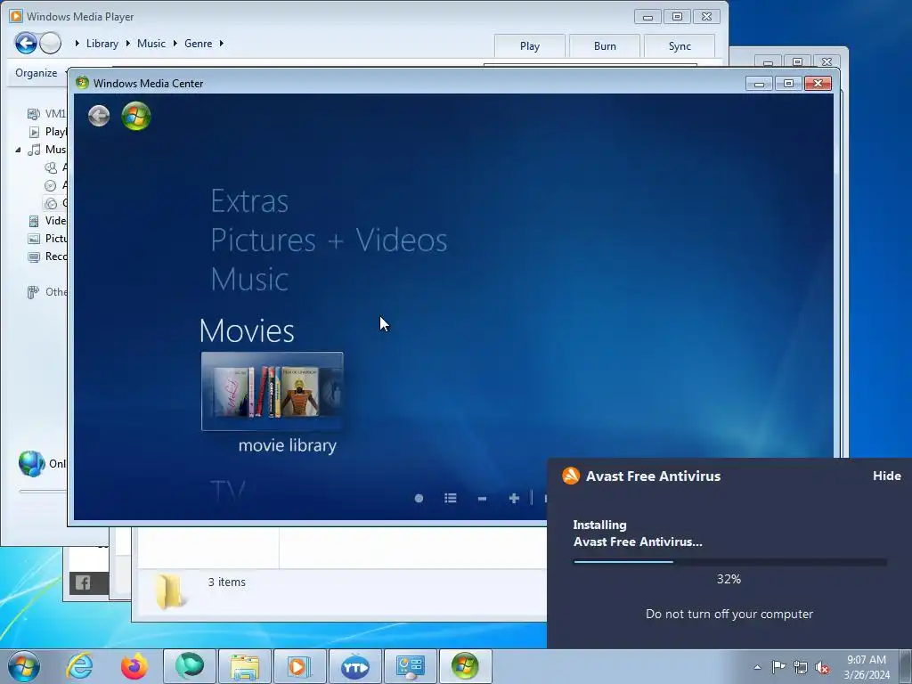Viewport: 912px width, 684px height.
Task: Open the movie library tile
Action: pos(273,391)
